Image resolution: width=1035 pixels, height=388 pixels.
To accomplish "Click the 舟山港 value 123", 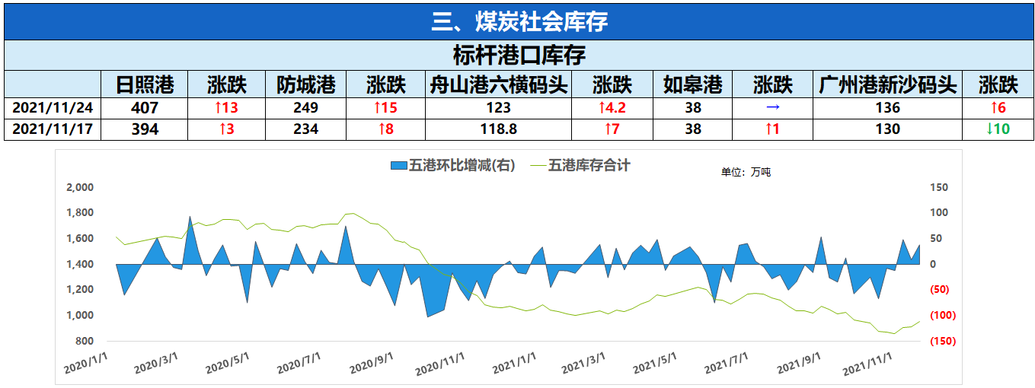I will coord(500,108).
